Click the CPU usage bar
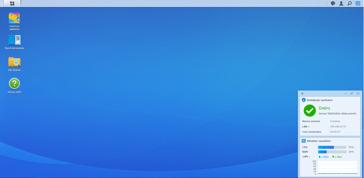 click(332, 147)
